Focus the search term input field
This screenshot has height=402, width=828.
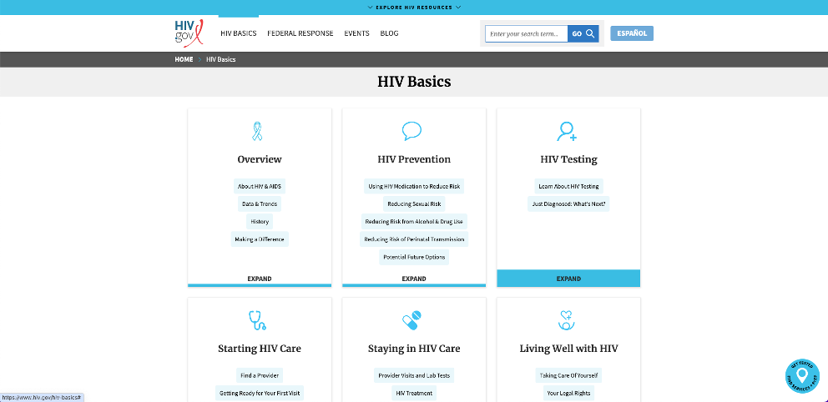coord(527,33)
